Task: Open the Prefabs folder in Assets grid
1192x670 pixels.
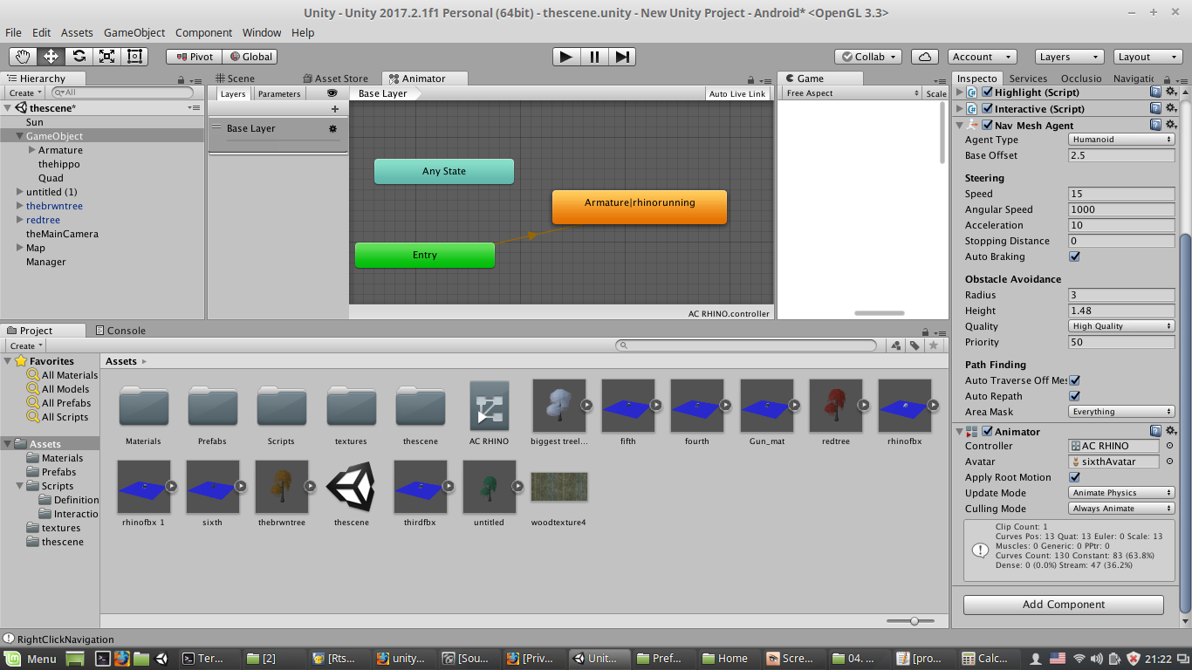Action: point(212,413)
